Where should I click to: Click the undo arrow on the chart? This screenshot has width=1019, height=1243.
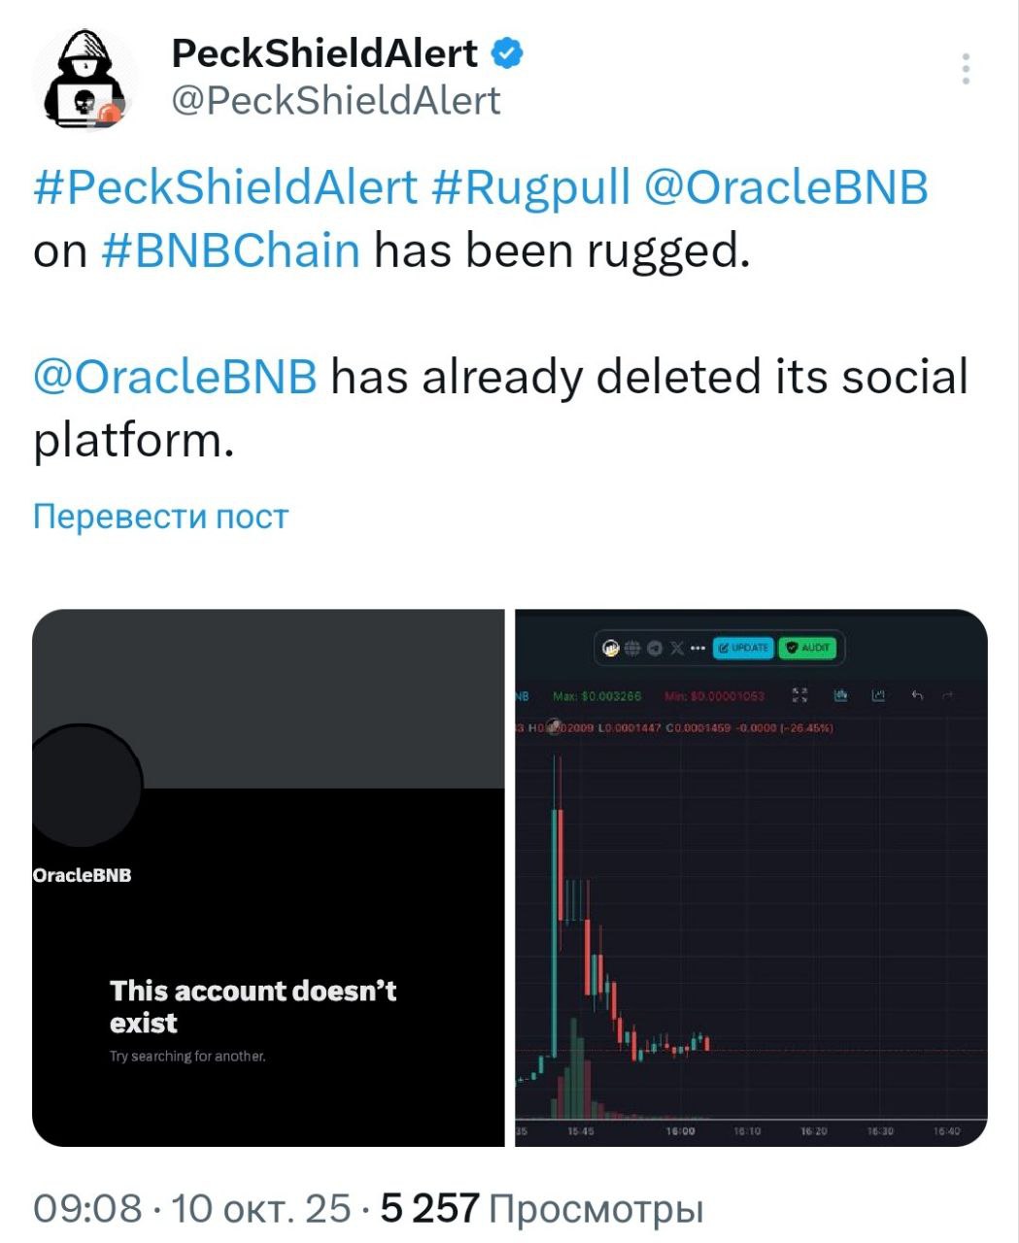click(x=916, y=695)
